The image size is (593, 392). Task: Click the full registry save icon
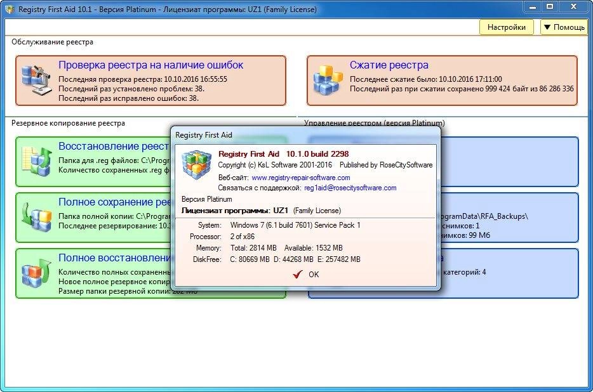point(36,218)
